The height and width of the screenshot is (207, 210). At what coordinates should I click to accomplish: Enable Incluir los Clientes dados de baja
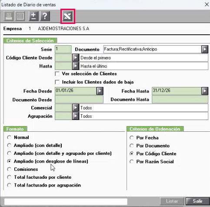pyautogui.click(x=57, y=82)
